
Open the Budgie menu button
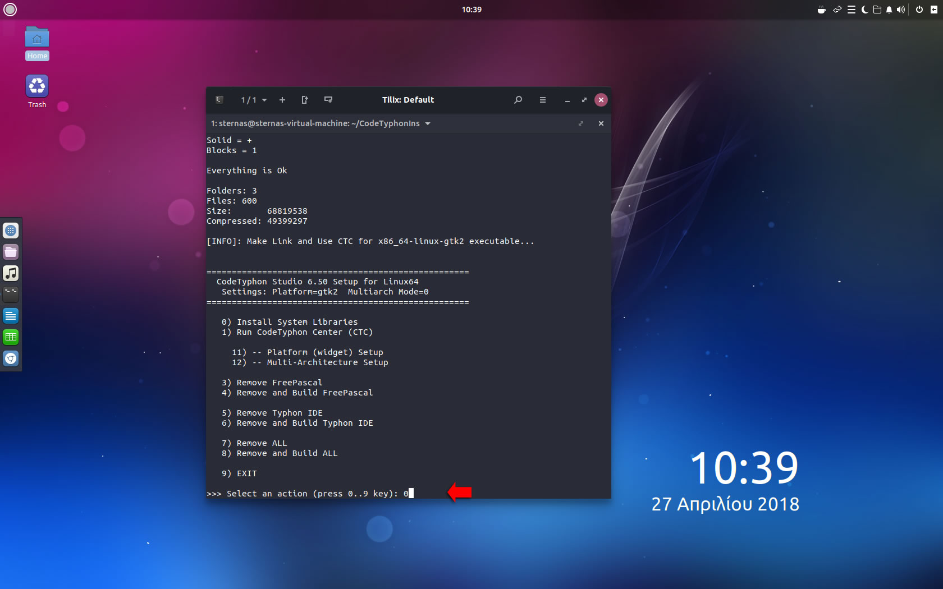[x=10, y=10]
